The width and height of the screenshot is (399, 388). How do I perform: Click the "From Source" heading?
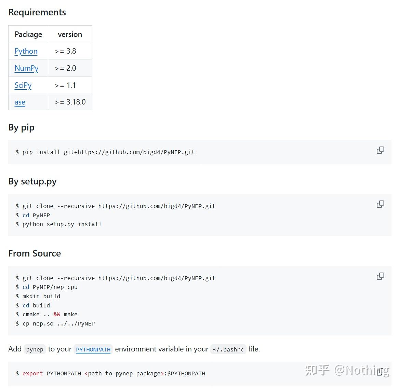[35, 253]
